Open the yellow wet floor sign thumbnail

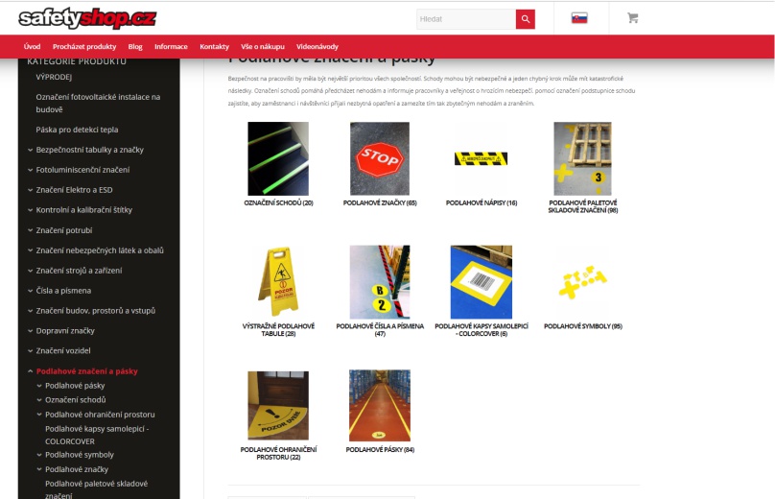pos(278,281)
